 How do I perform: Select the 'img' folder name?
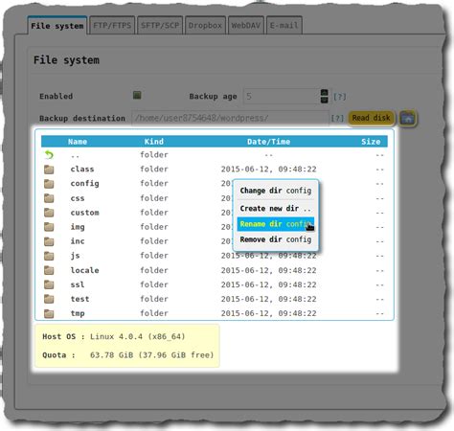78,227
